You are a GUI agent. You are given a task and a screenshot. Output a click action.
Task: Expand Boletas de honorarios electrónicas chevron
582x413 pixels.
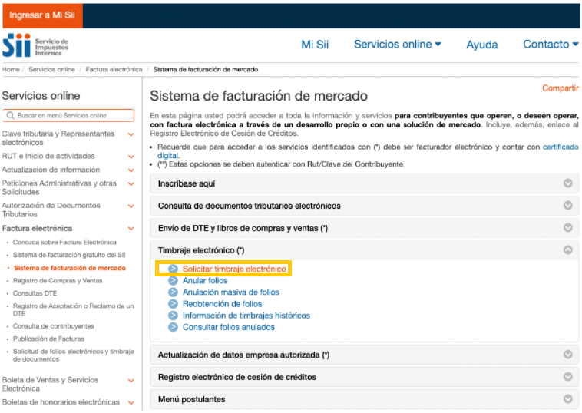(x=131, y=402)
